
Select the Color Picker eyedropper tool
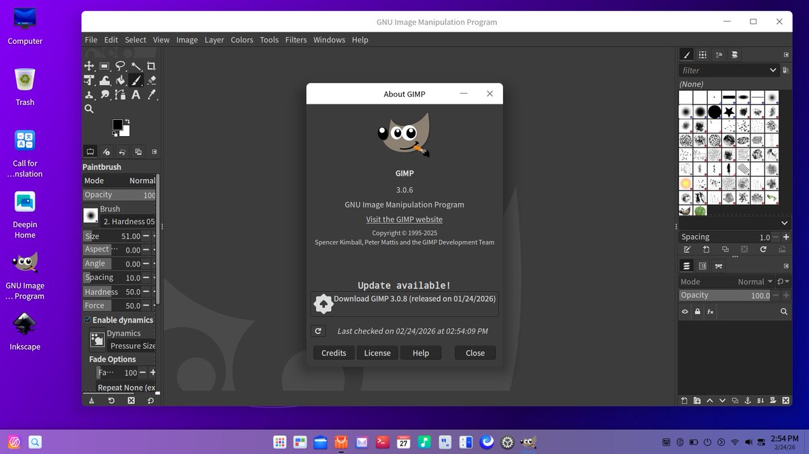[x=151, y=94]
